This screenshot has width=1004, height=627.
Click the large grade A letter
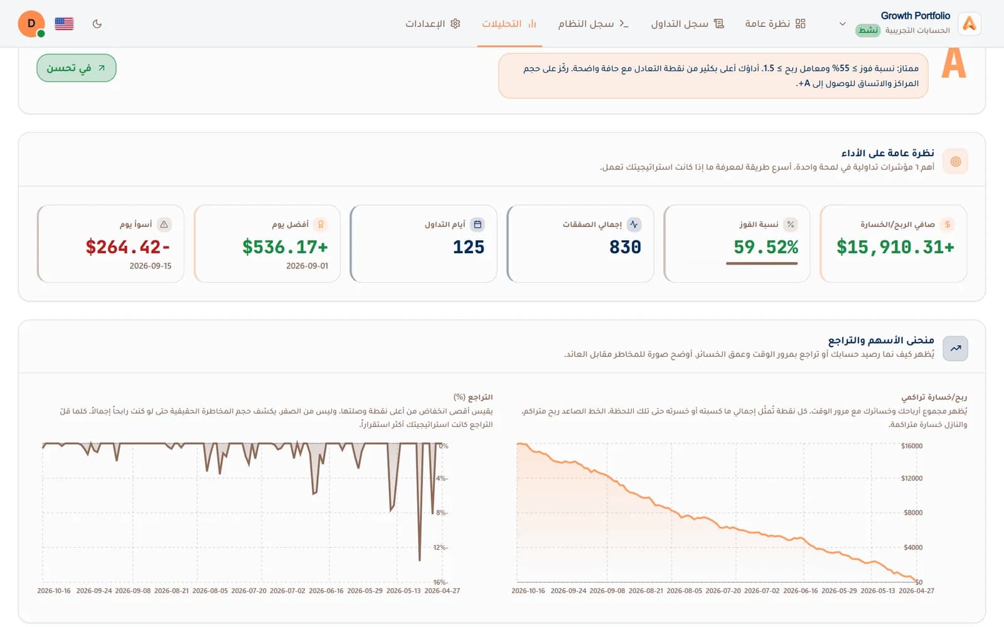pos(954,63)
